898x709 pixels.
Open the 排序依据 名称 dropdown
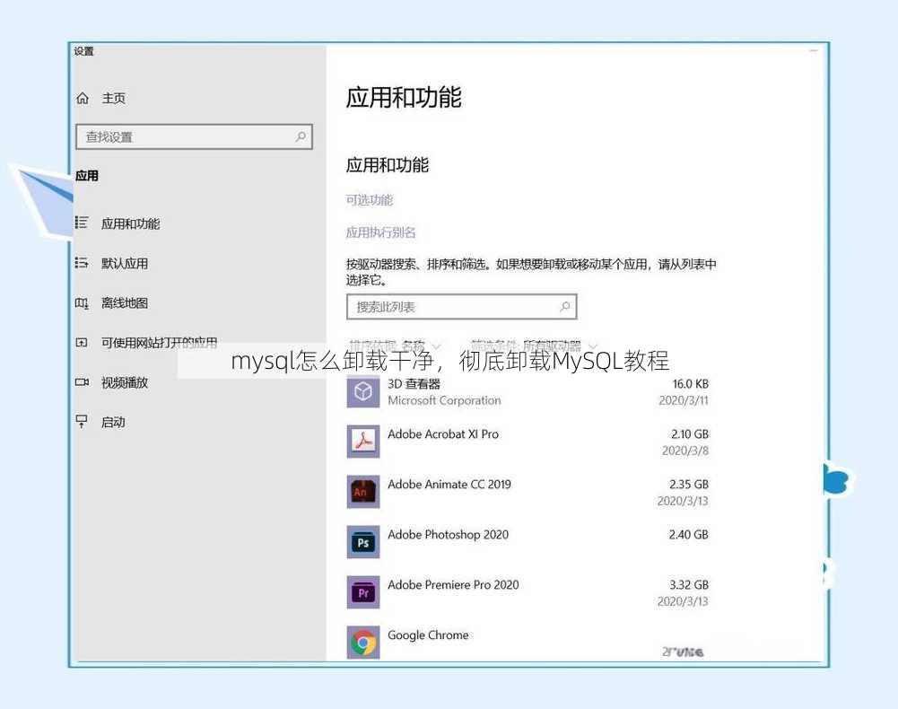(395, 346)
